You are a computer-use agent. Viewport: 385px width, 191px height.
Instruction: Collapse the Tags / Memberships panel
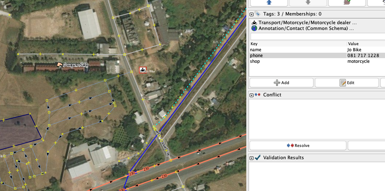251,14
